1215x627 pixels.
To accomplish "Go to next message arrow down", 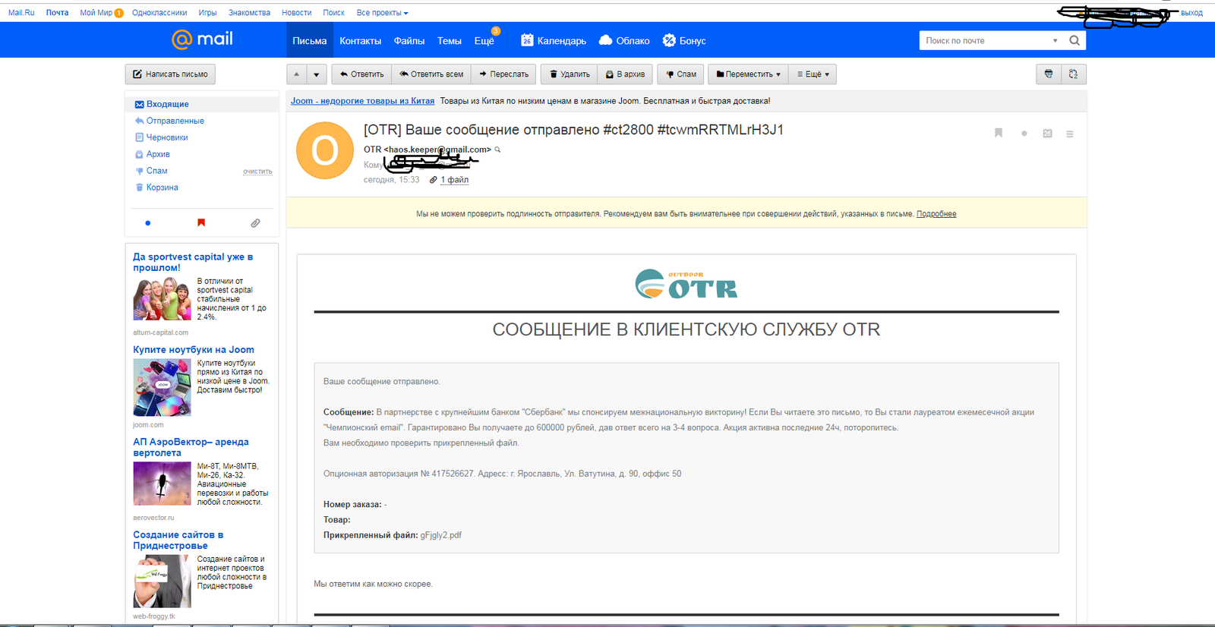I will tap(317, 74).
